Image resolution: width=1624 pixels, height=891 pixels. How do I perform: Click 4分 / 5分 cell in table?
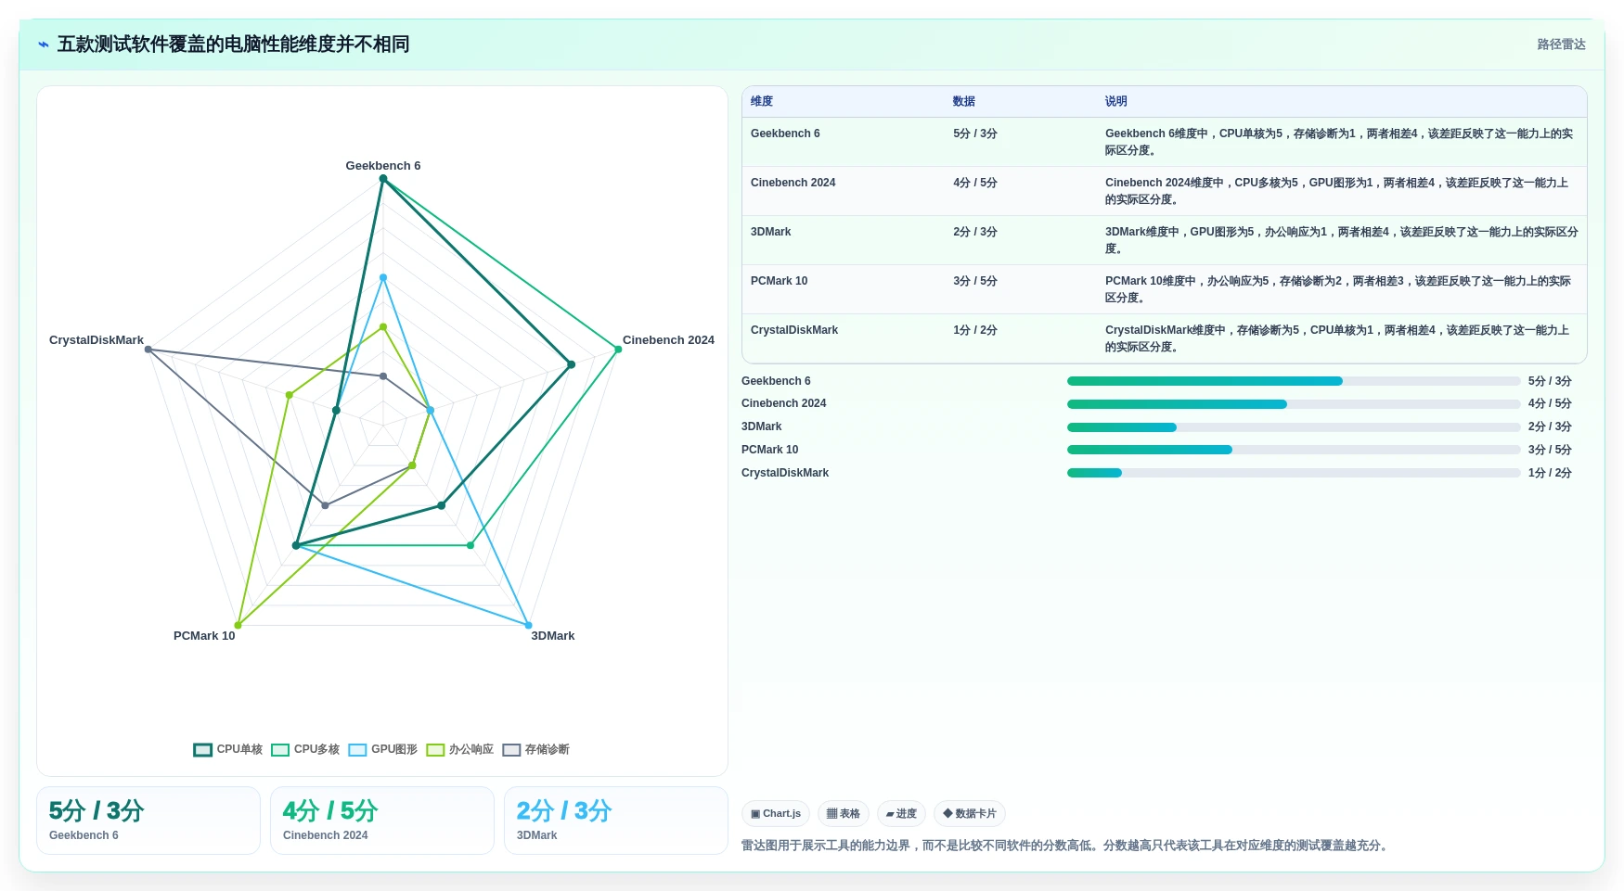(x=975, y=183)
